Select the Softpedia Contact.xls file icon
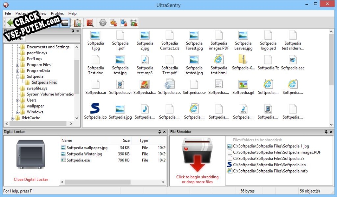 [x=169, y=35]
